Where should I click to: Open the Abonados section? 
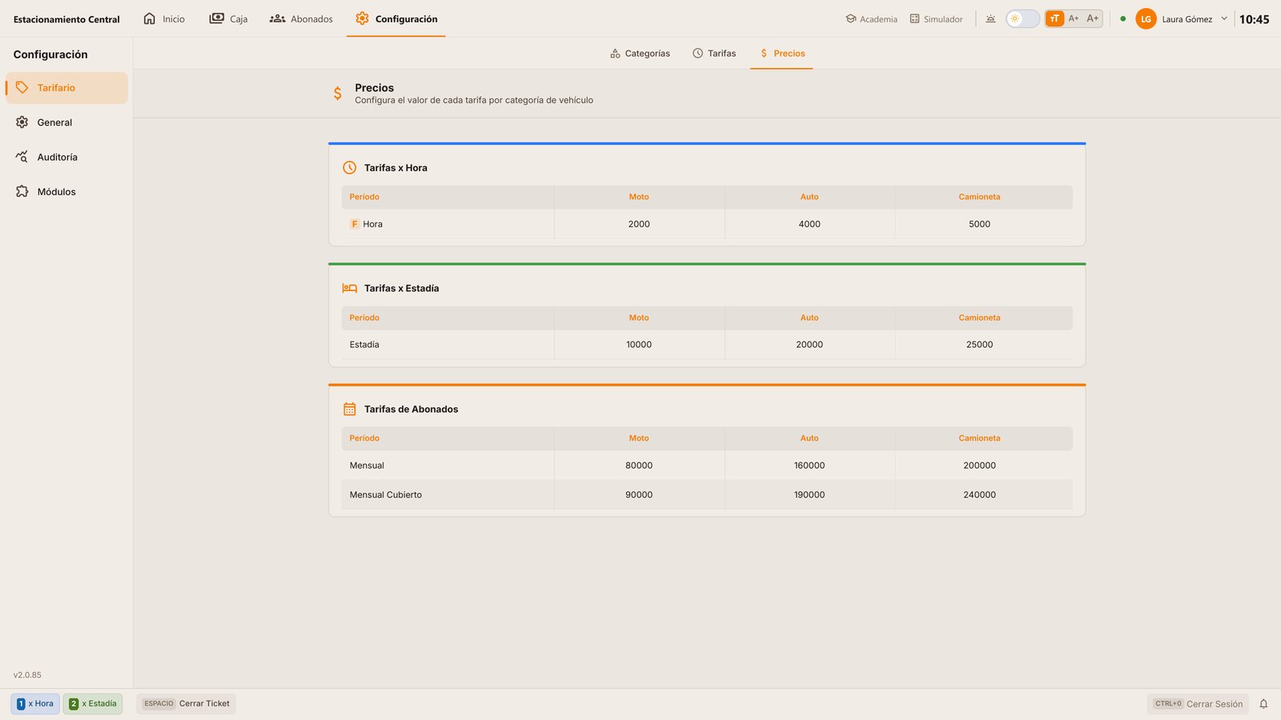[301, 18]
